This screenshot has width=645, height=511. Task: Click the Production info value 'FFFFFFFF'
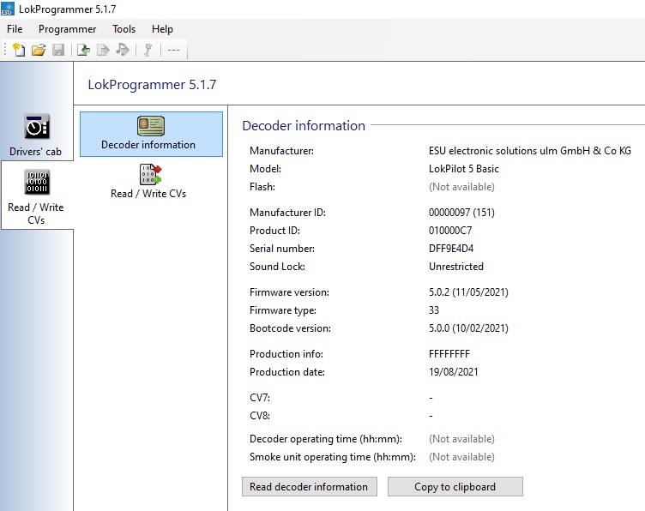449,354
